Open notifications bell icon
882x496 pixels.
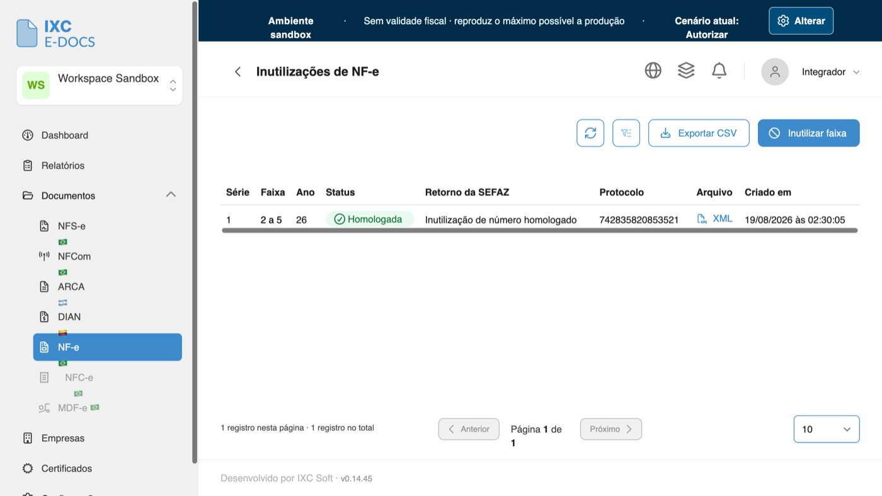point(719,71)
